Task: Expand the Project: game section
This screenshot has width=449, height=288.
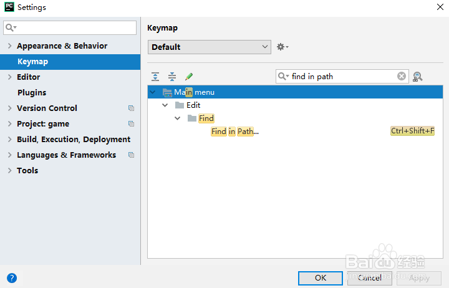Action: (10, 123)
